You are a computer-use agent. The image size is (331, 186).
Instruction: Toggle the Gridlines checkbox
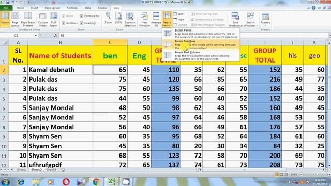[70, 23]
